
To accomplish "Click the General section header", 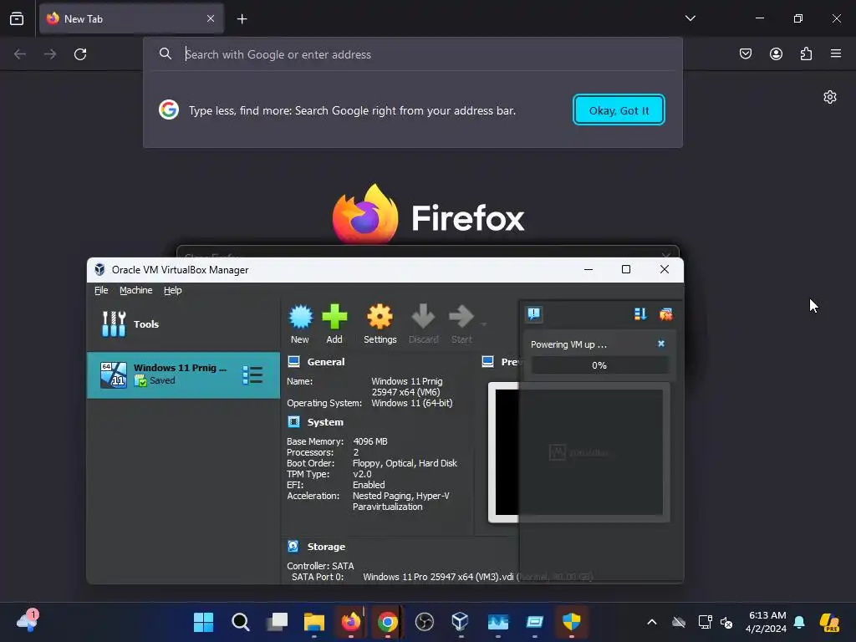I will (x=325, y=362).
